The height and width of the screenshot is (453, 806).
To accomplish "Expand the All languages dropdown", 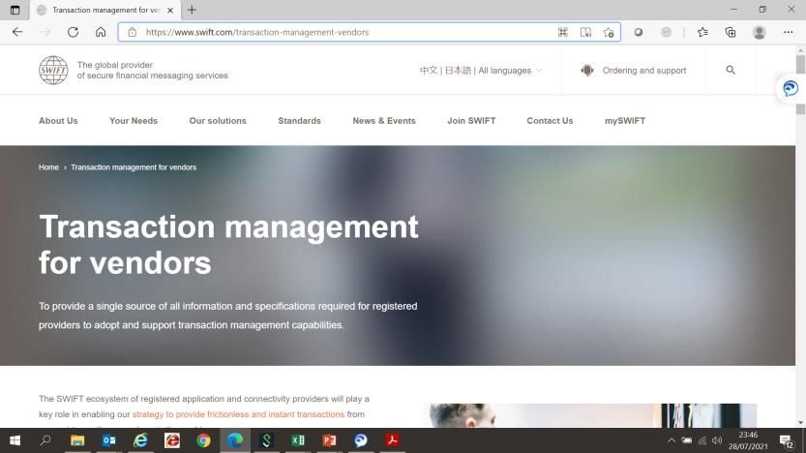I will pyautogui.click(x=510, y=71).
